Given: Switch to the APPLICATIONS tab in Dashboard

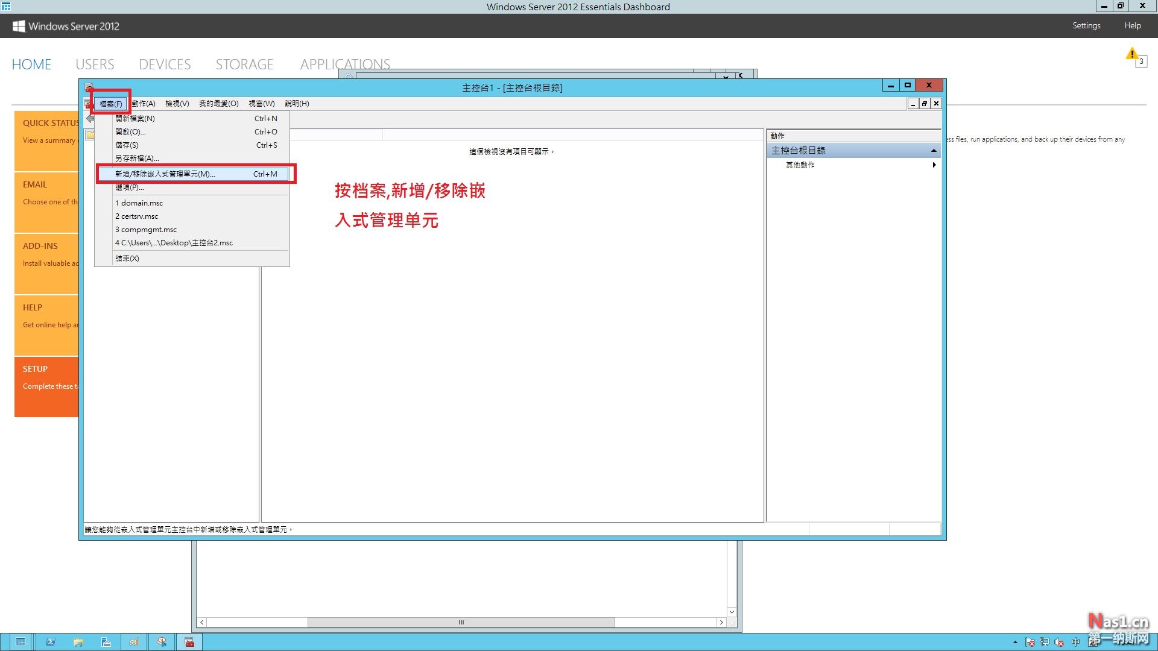Looking at the screenshot, I should pos(345,63).
